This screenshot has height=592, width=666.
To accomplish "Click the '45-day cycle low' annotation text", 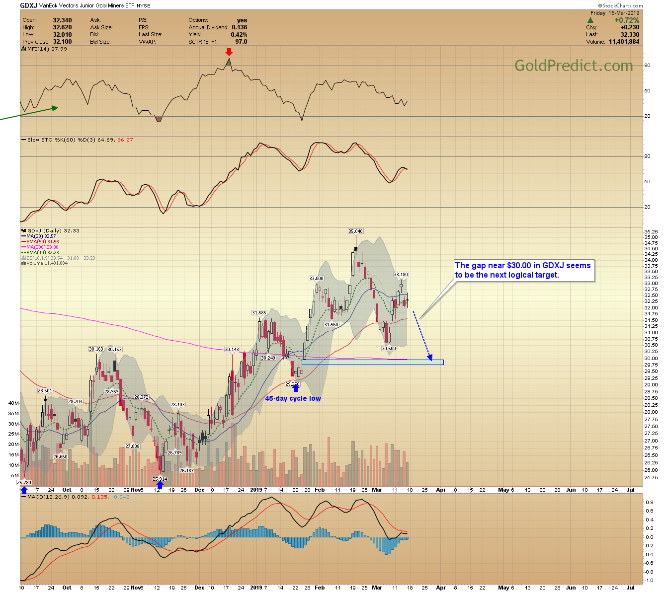I will 293,398.
